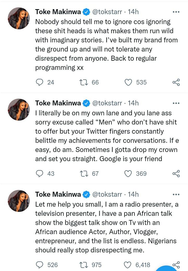This screenshot has height=271, width=188.
Task: Reply to the 'Nobody should tell me' tweet
Action: tap(39, 82)
